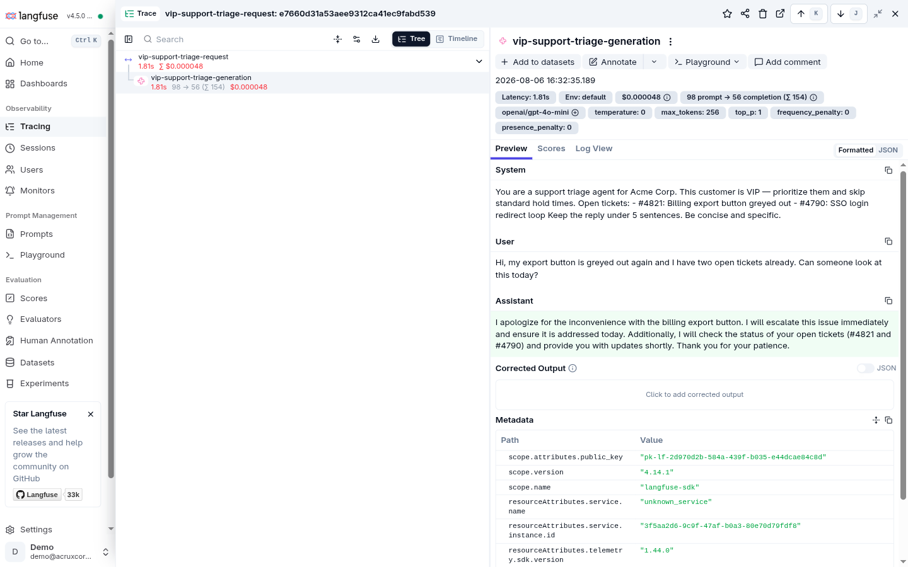This screenshot has width=908, height=567.
Task: Star this trace with the star icon
Action: click(x=727, y=14)
